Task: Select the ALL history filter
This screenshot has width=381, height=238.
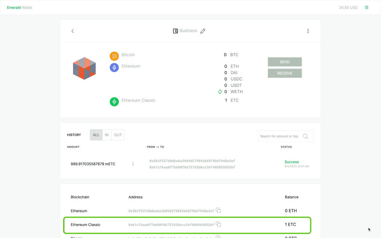Action: (96, 135)
